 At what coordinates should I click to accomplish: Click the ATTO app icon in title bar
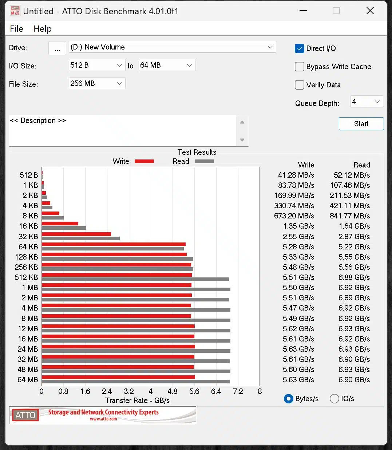point(15,11)
